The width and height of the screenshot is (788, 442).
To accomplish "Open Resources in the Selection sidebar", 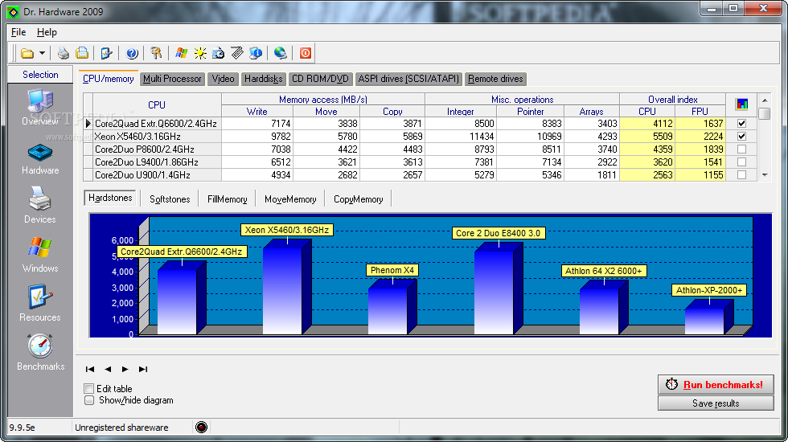I will (40, 304).
